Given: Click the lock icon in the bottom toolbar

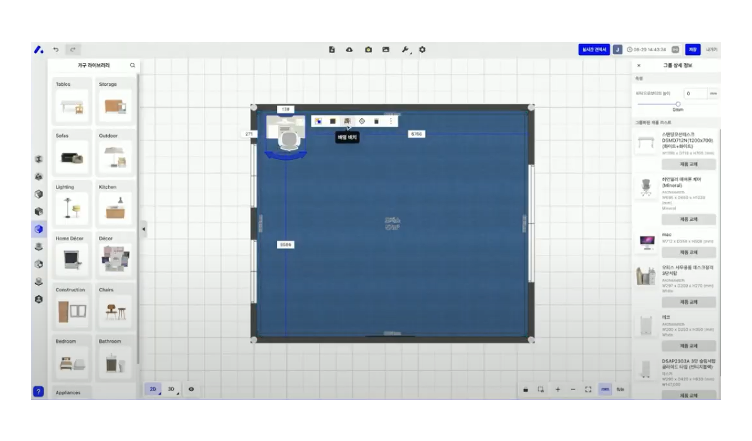Looking at the screenshot, I should (525, 389).
